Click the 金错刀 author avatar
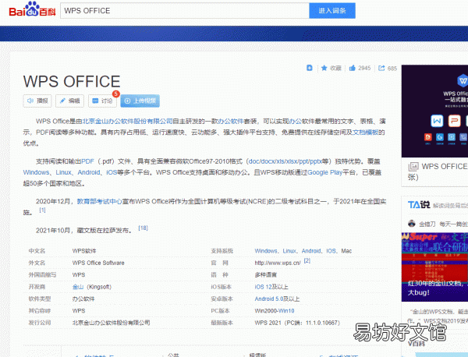 pyautogui.click(x=412, y=224)
